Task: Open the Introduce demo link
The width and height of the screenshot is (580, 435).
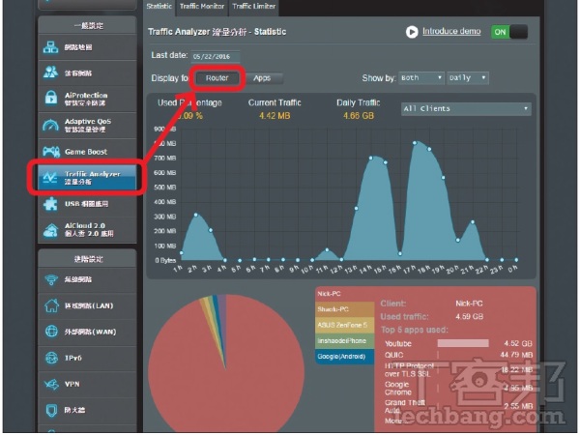Action: click(451, 32)
